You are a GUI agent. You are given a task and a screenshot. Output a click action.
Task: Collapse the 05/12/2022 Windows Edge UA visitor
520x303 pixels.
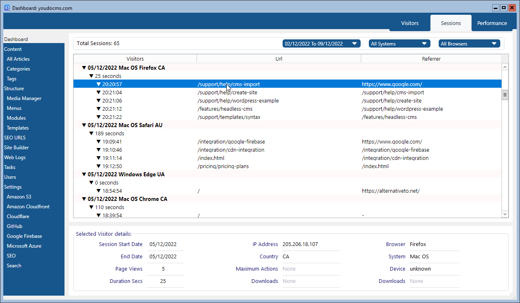[x=84, y=175]
